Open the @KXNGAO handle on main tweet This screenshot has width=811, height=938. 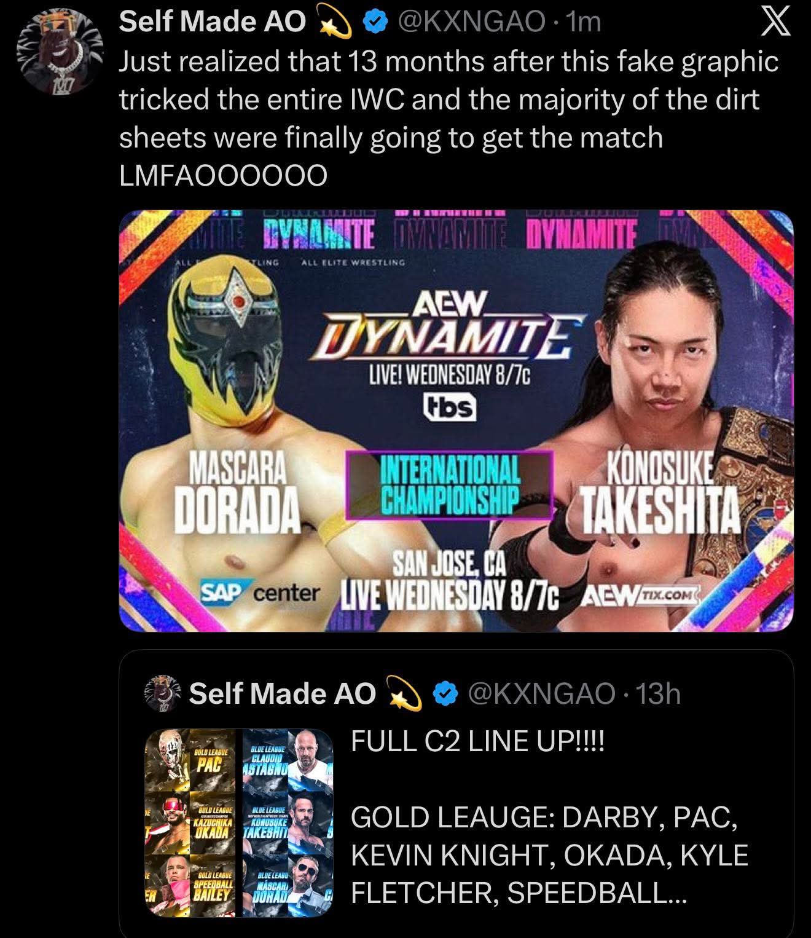471,23
